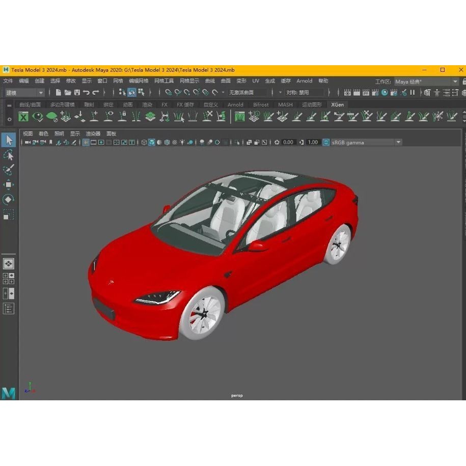
Task: Click the 无激活曲面 live surface field
Action: (x=246, y=92)
